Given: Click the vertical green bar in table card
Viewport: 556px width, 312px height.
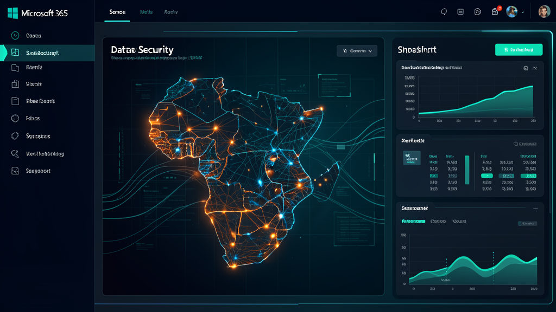Looking at the screenshot, I should [467, 170].
